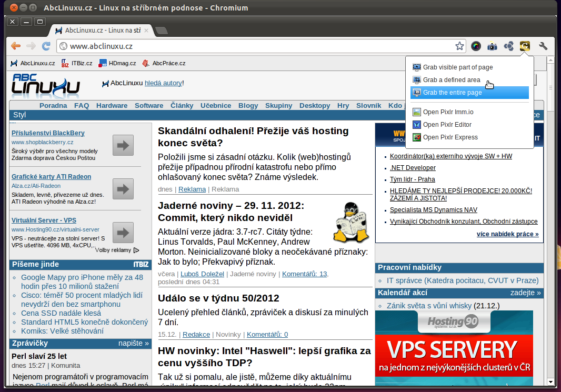This screenshot has height=392, width=561.
Task: Click the arrow button beside Virtuální Server - VPS
Action: (x=123, y=233)
